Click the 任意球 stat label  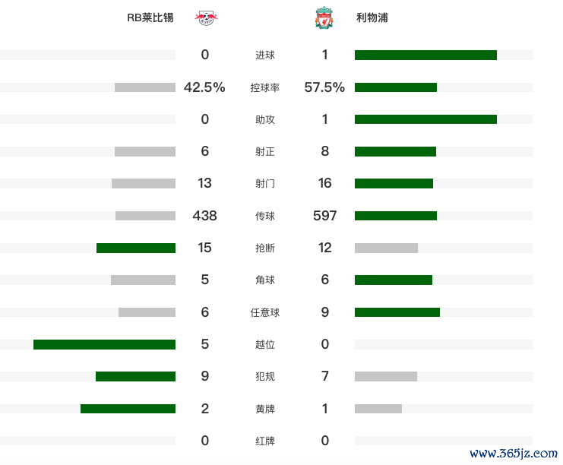tap(265, 312)
